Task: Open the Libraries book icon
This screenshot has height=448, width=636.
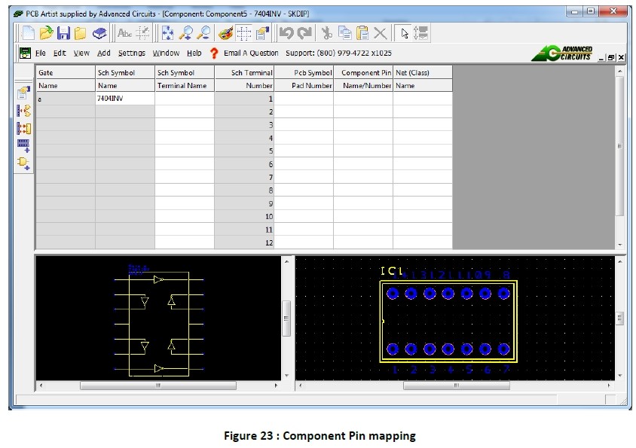Action: click(99, 32)
